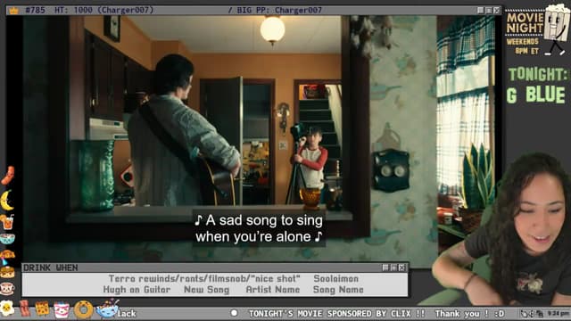
Task: Click the pink yogurt cup icon on taskbar
Action: (x=62, y=309)
